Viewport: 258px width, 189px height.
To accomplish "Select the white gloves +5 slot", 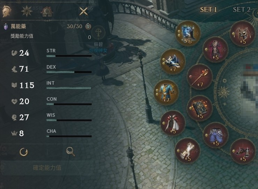I will [x=187, y=151].
